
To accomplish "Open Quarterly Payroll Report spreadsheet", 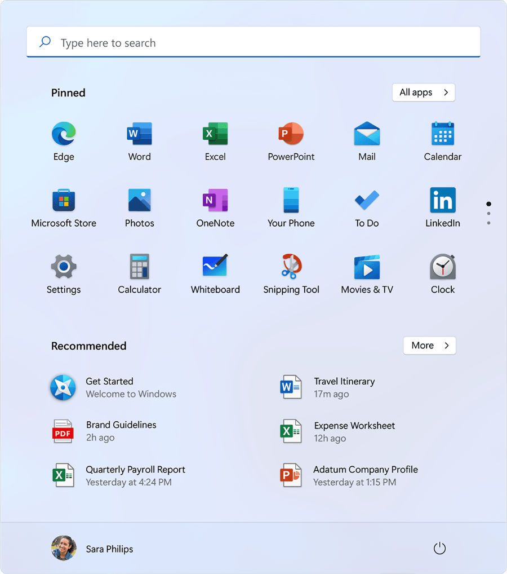I will [x=118, y=475].
